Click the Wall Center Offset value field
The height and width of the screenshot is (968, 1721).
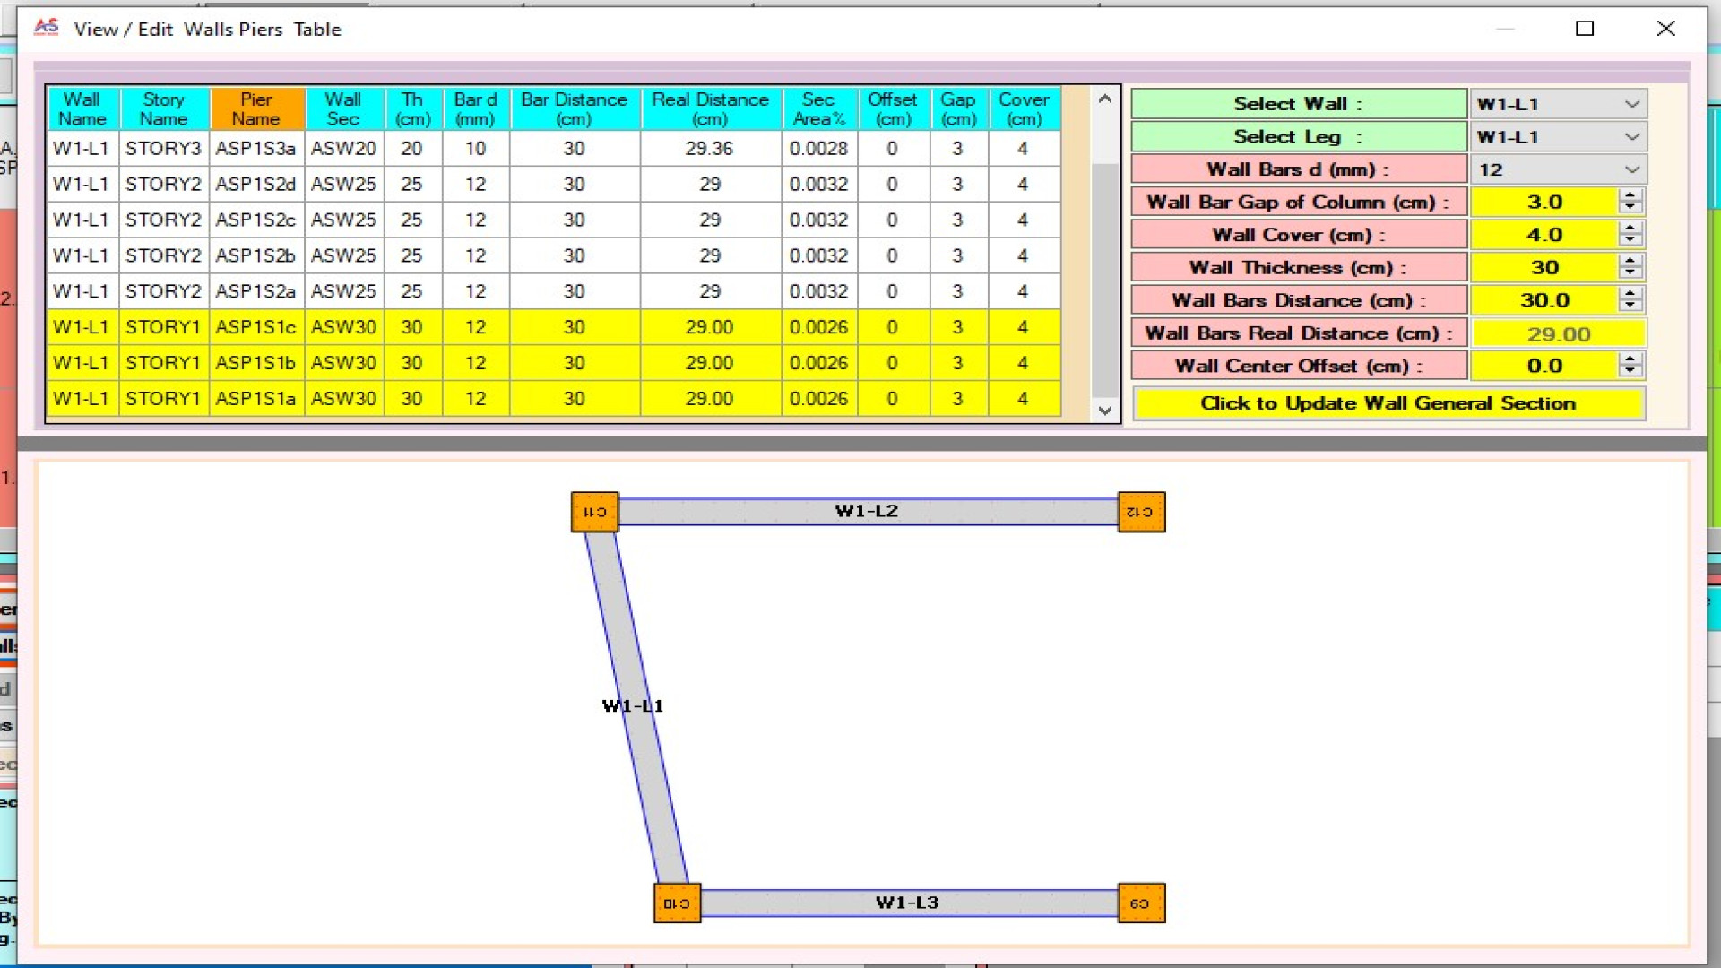click(x=1544, y=366)
